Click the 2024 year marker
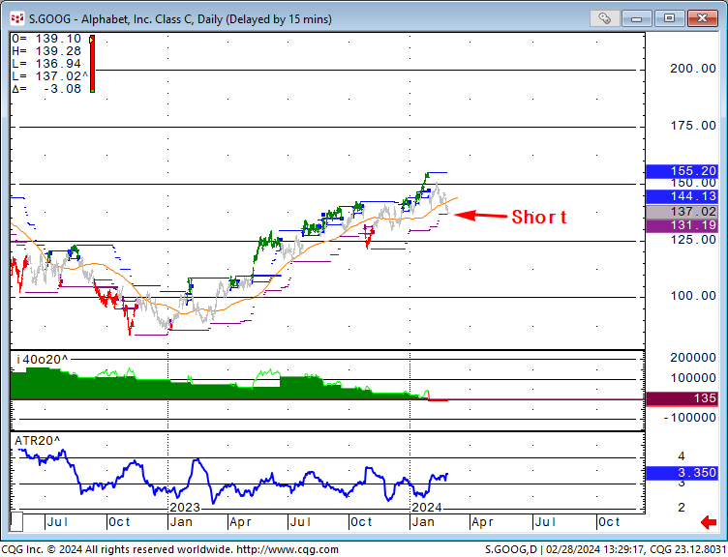 coord(427,508)
